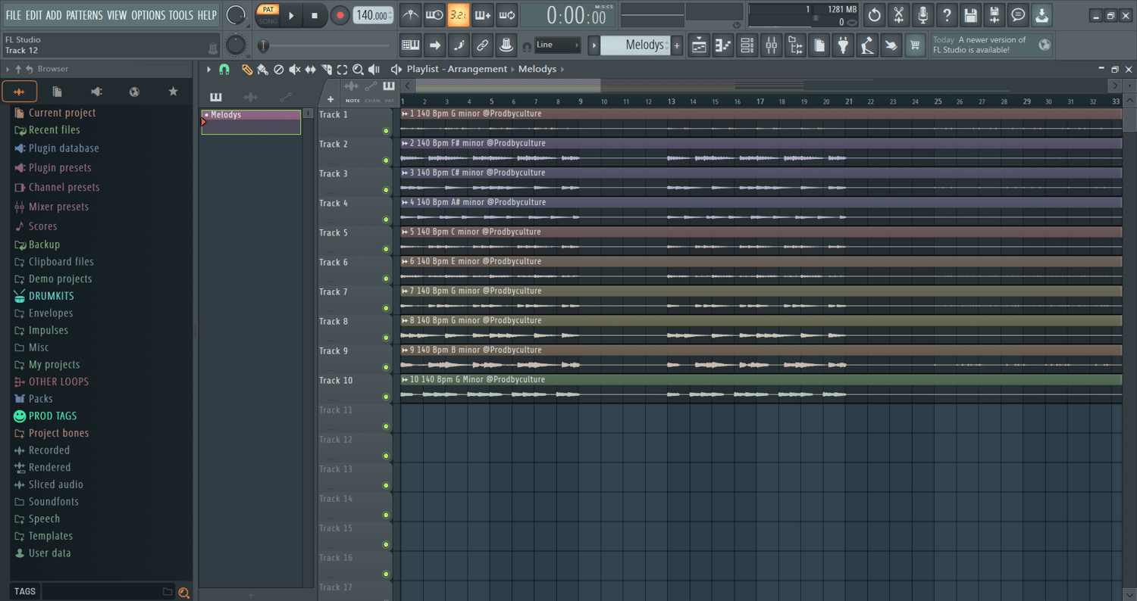This screenshot has width=1137, height=601.
Task: Open the channel rack view
Action: click(x=747, y=45)
